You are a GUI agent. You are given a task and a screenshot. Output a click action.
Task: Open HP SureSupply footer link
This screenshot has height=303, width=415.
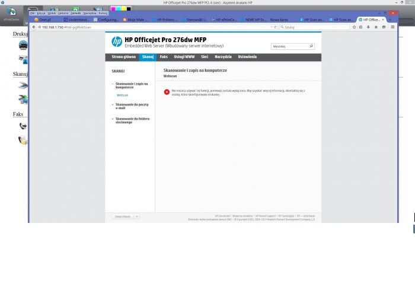coord(286,216)
